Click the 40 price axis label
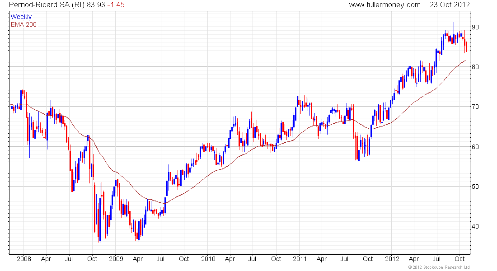Viewport: 497px width, 271px height. [x=475, y=226]
